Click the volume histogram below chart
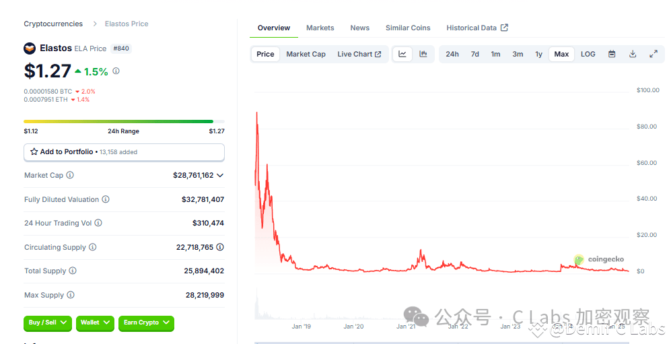Viewport: 671px width, 344px height. pyautogui.click(x=442, y=304)
